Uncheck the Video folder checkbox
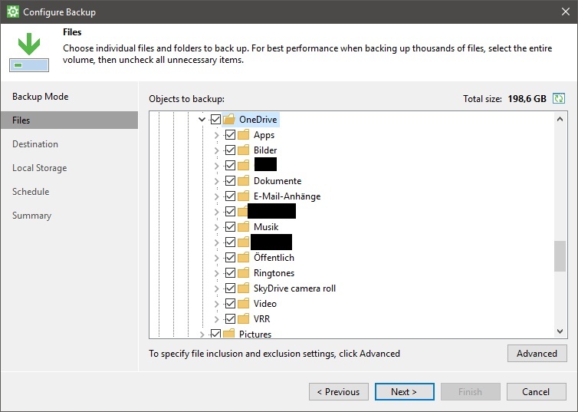The image size is (578, 412). (x=230, y=304)
